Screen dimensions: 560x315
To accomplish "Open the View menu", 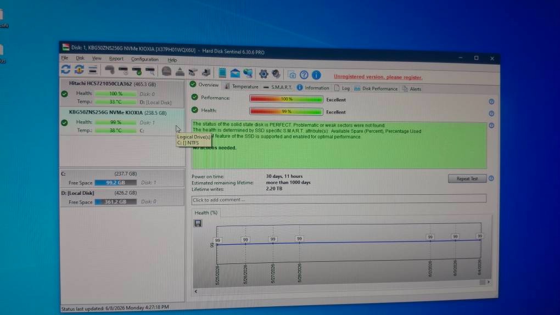I will click(x=97, y=59).
